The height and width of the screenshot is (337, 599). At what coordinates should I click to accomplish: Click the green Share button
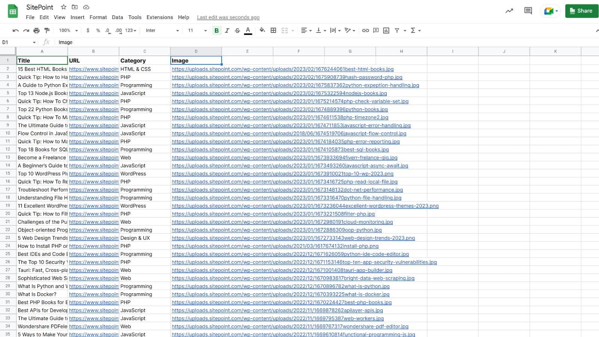coord(581,11)
